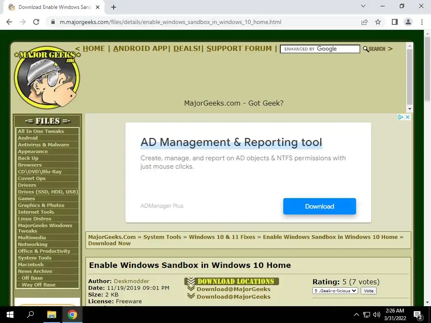Open the tab search chevron
431x323 pixels.
363,6
